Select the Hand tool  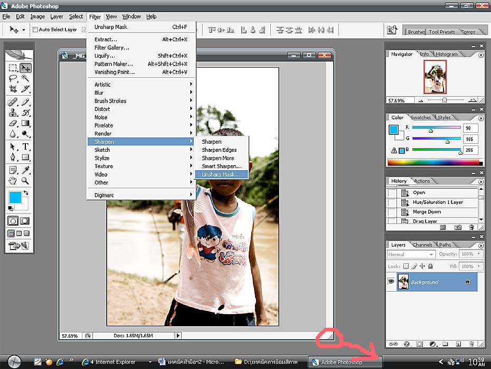click(x=13, y=181)
